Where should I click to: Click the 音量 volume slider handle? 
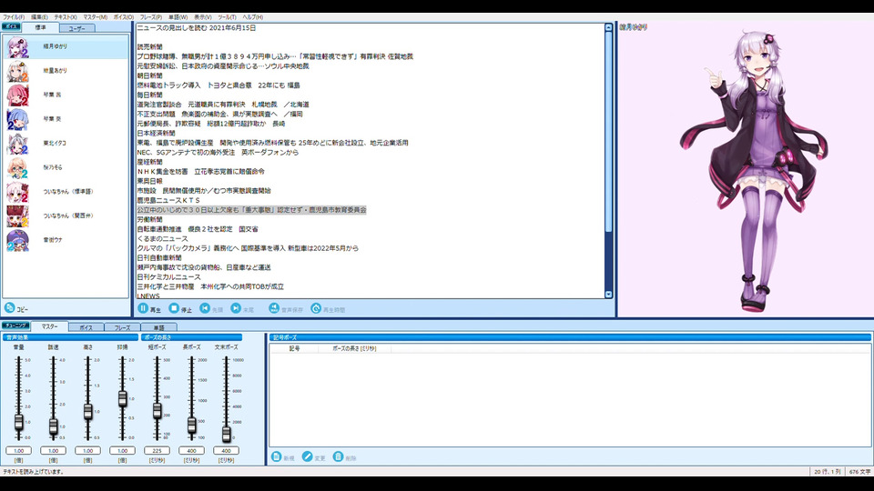click(x=18, y=421)
